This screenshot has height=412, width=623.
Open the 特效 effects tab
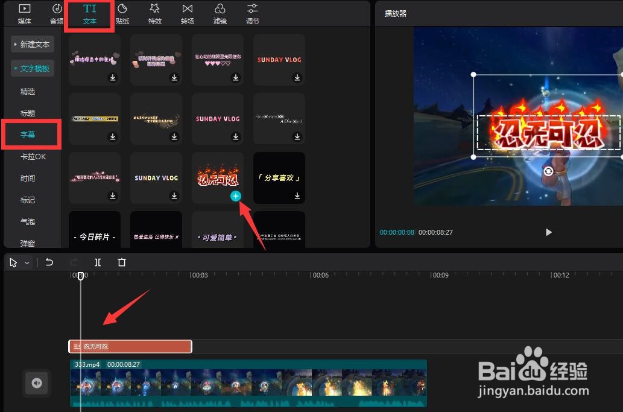click(154, 14)
